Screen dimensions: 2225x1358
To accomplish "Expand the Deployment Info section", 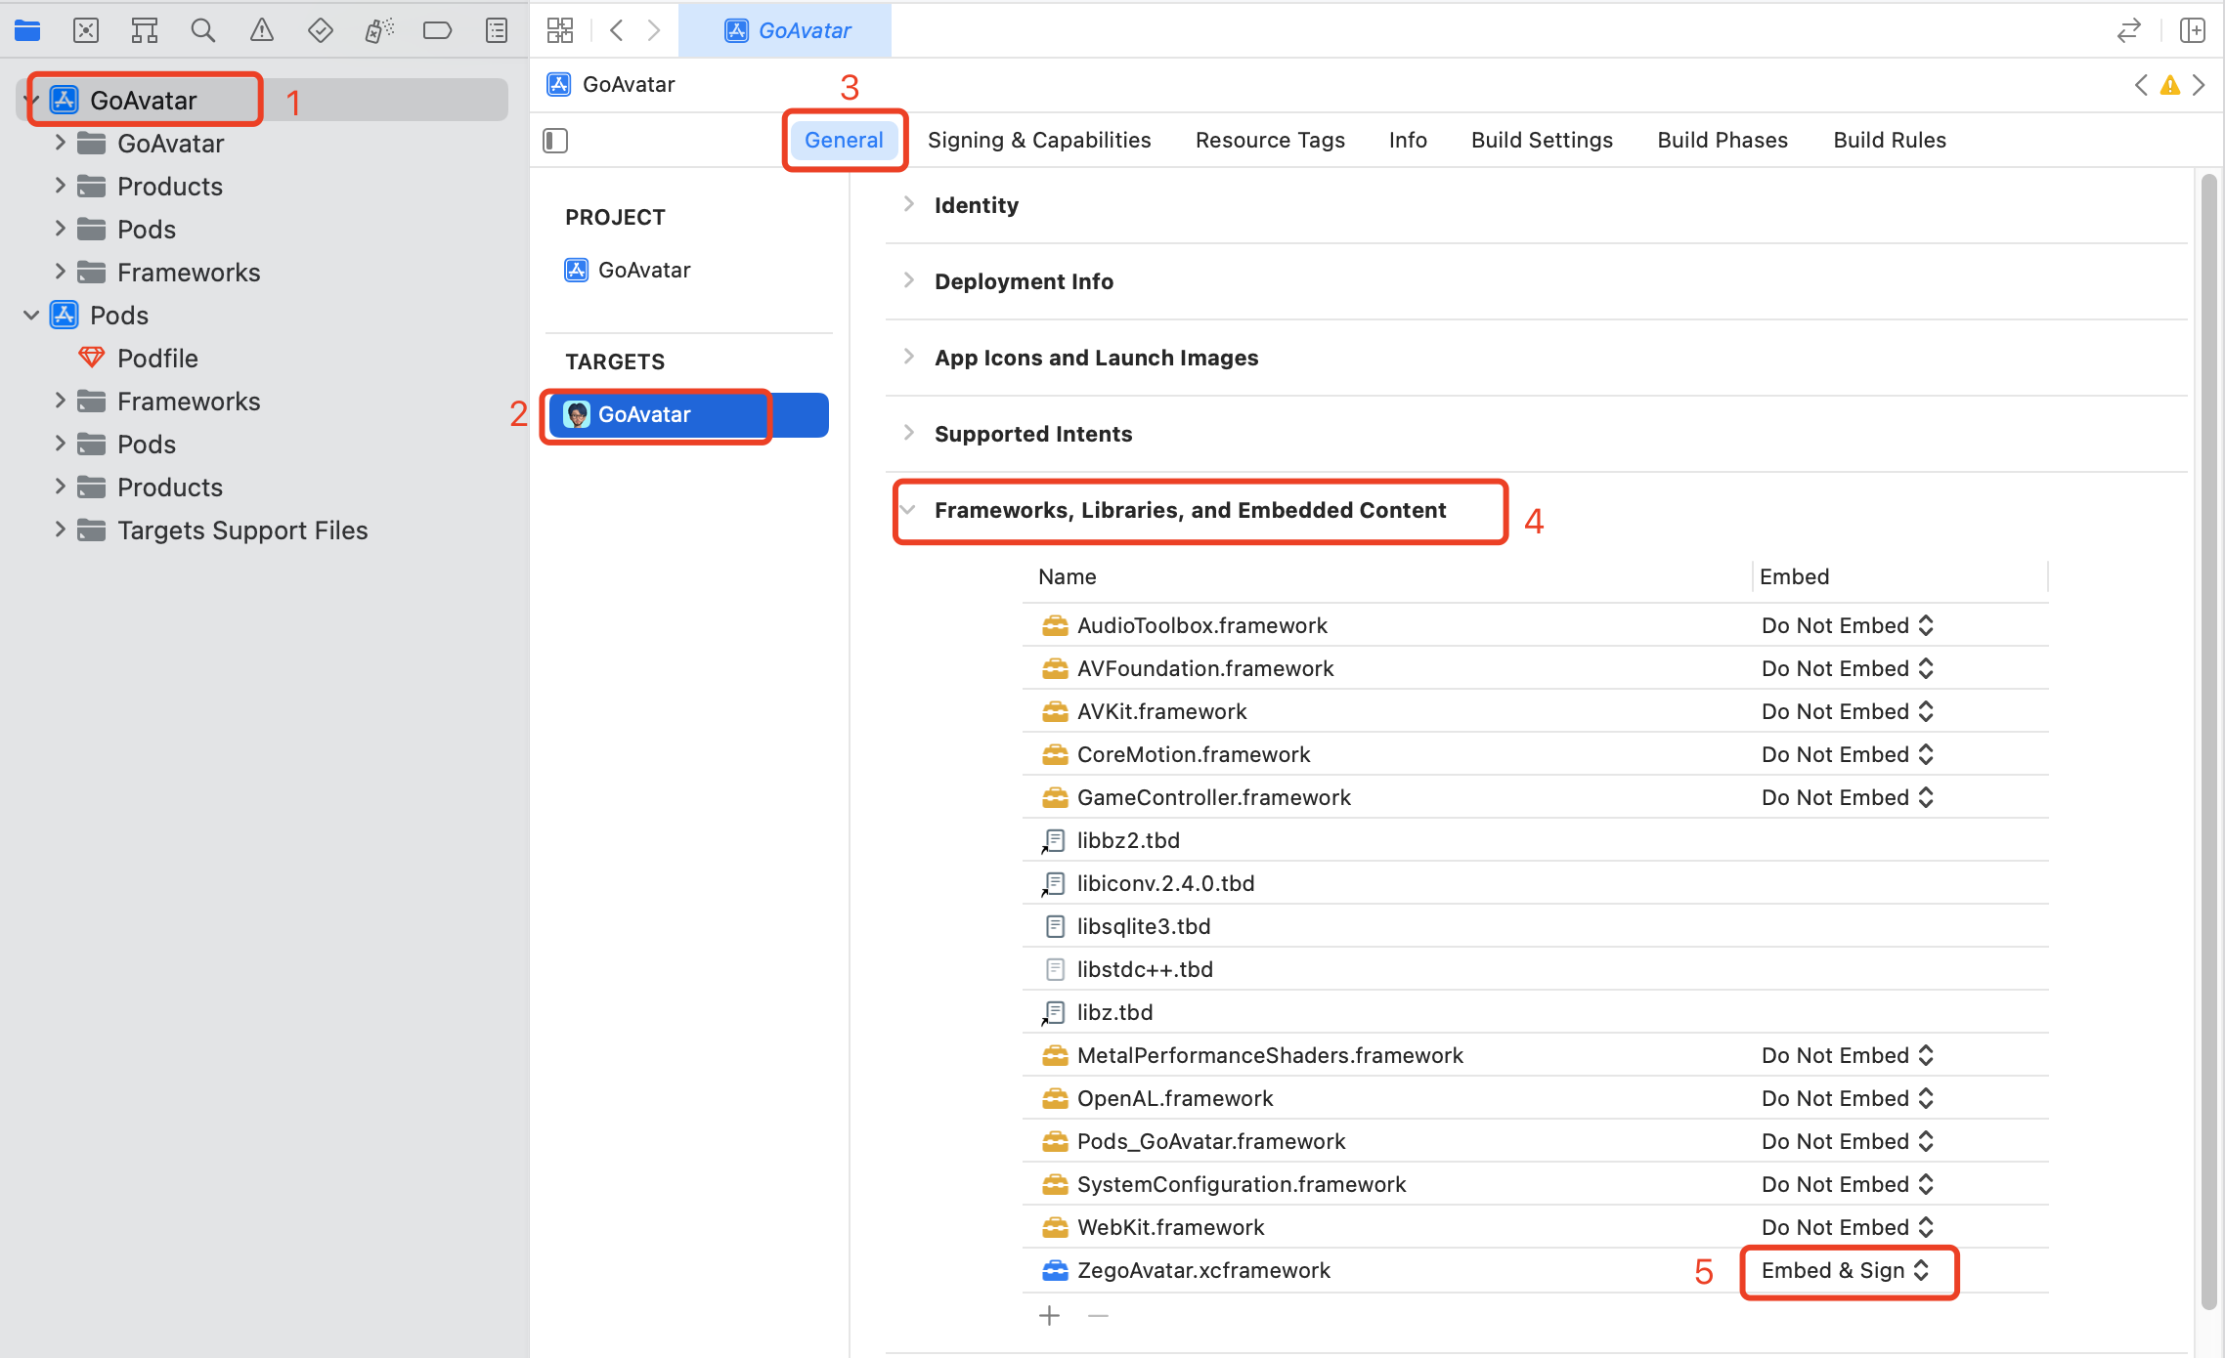I will tap(909, 280).
